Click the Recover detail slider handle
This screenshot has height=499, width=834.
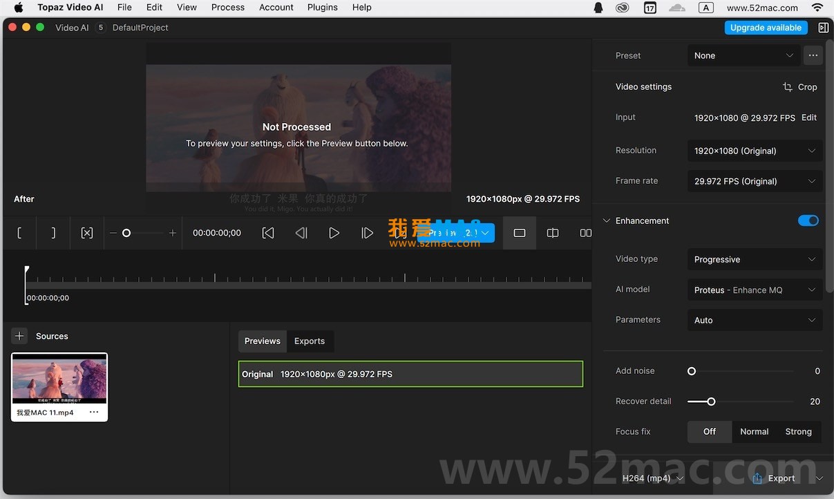(x=711, y=402)
